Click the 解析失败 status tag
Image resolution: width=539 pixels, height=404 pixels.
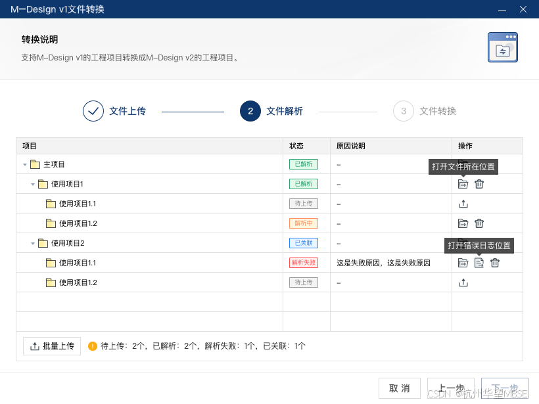304,263
